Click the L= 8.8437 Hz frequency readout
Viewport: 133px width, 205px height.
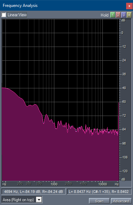click(x=99, y=192)
